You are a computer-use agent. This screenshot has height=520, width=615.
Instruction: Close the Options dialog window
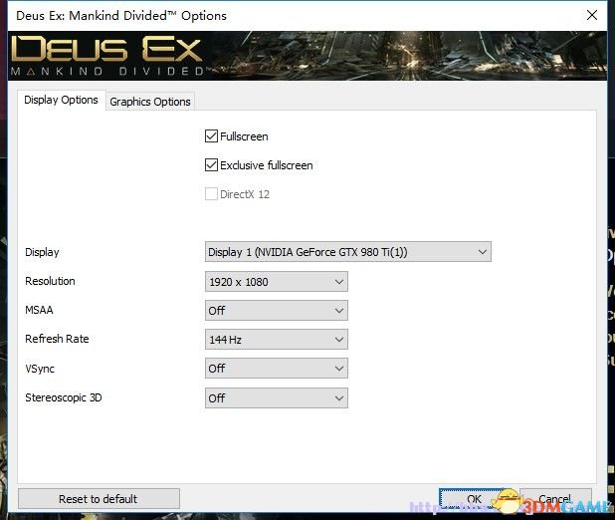592,15
